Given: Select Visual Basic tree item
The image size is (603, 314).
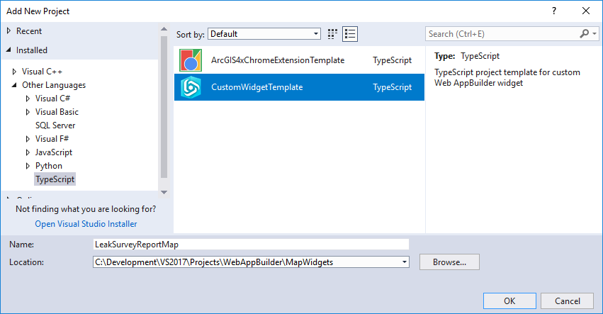Looking at the screenshot, I should 57,112.
